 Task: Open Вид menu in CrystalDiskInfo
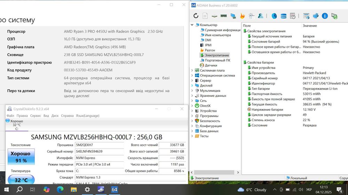pyautogui.click(x=46, y=116)
